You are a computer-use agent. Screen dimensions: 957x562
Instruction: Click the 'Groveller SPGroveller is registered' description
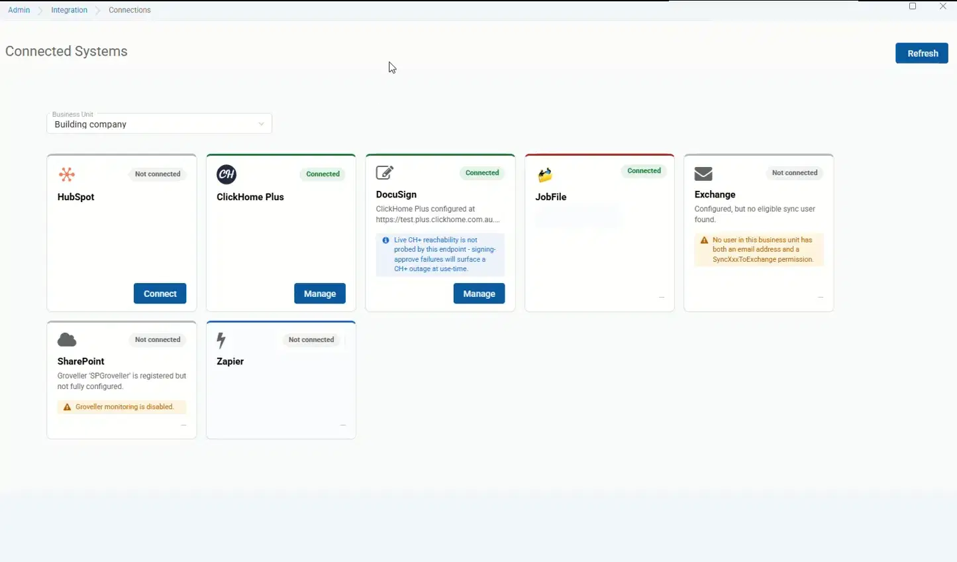(x=122, y=381)
